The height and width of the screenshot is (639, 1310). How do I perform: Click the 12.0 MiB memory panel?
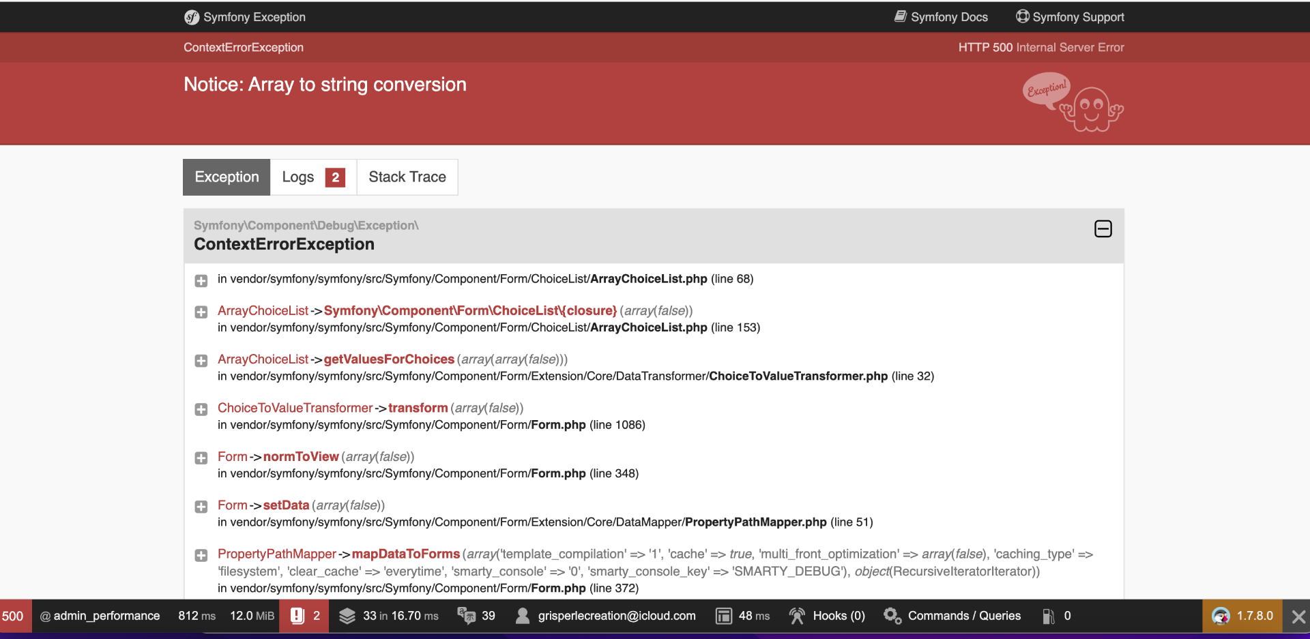(x=252, y=616)
